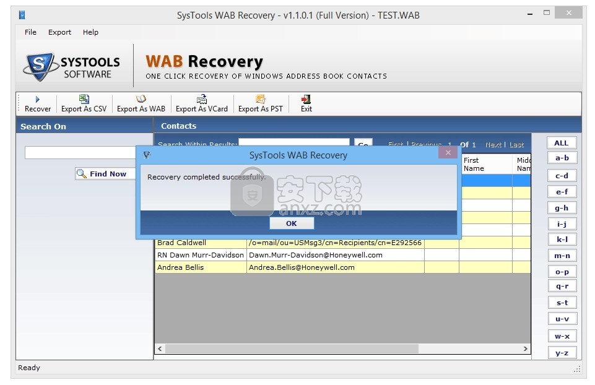Click the Search Within Results field
The image size is (595, 385).
click(293, 142)
